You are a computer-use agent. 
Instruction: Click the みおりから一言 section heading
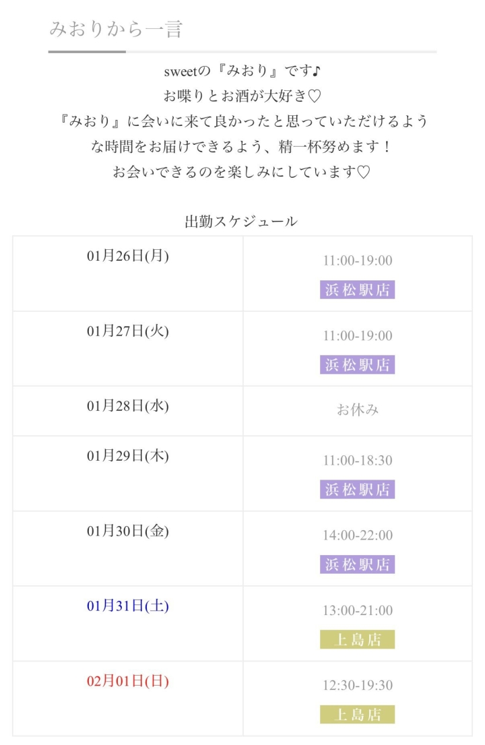[x=116, y=29]
